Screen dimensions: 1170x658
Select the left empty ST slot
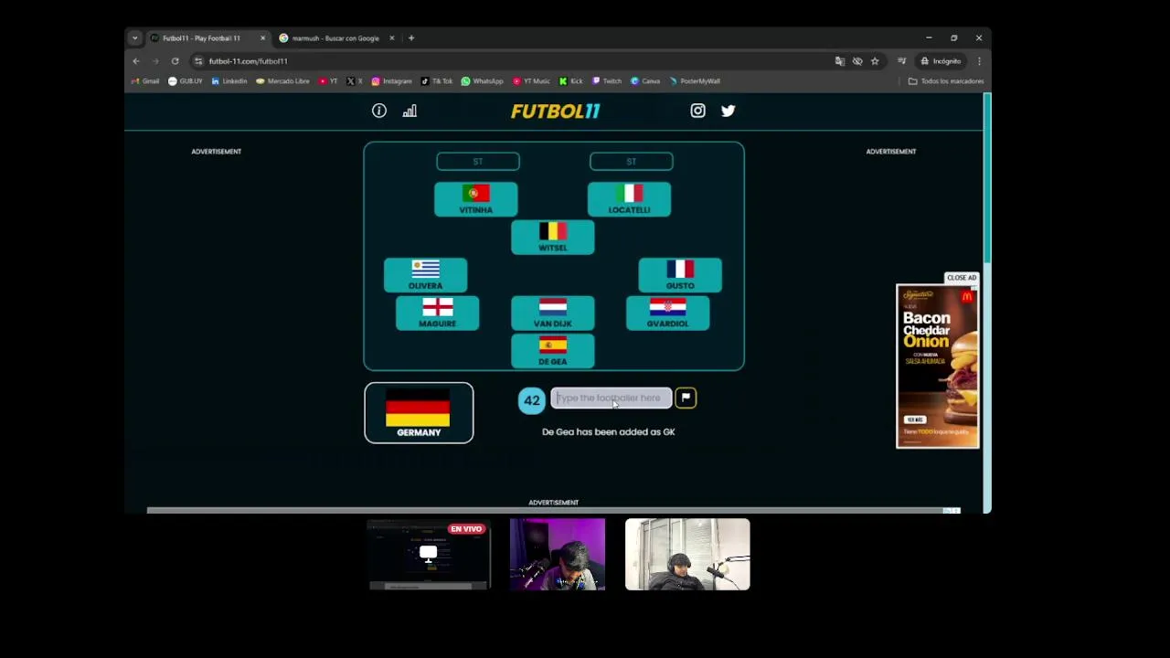[x=478, y=162]
